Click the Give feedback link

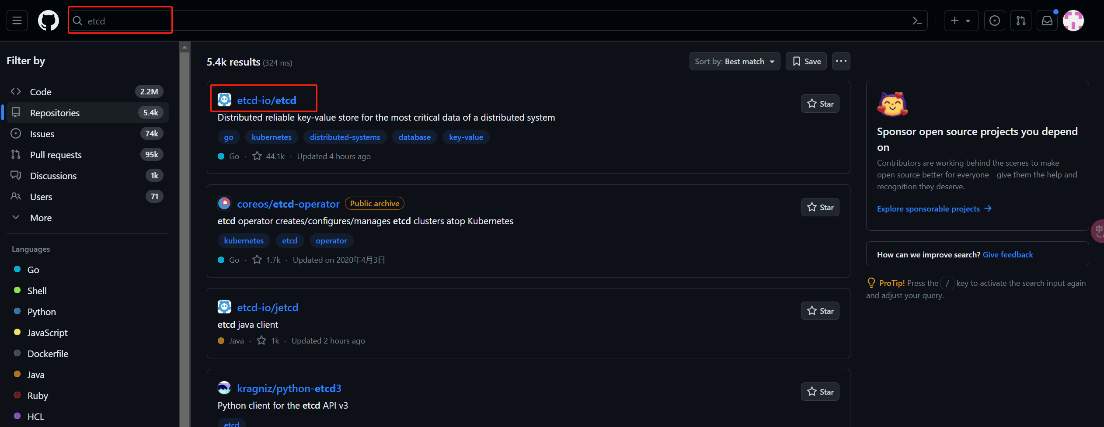click(x=1008, y=254)
